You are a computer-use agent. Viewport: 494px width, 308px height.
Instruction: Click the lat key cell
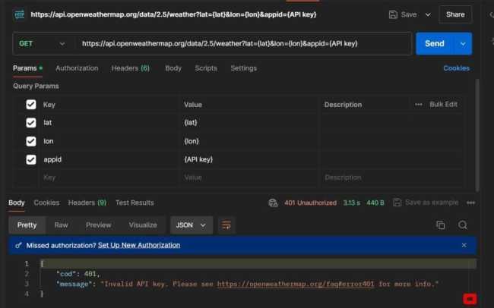(109, 123)
